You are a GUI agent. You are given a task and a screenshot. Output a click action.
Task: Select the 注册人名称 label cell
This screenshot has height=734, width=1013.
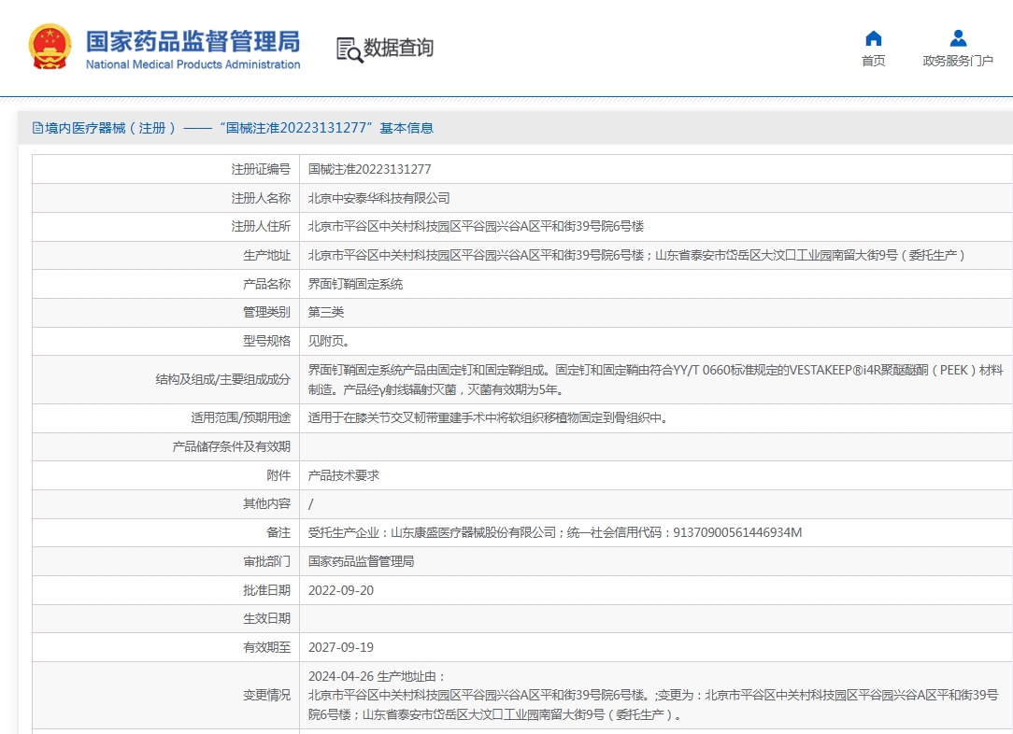tap(166, 198)
